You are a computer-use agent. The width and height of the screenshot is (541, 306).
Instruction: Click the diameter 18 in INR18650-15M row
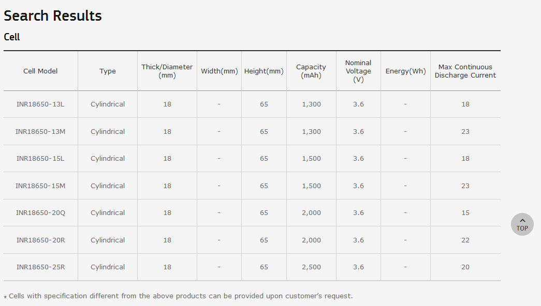[167, 186]
